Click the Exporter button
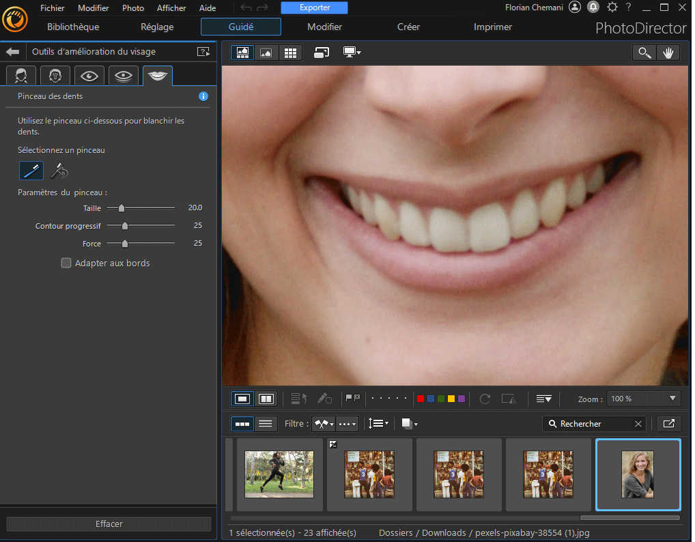 tap(313, 8)
